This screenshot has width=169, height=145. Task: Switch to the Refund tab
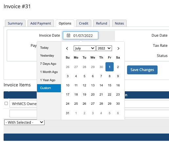click(102, 23)
